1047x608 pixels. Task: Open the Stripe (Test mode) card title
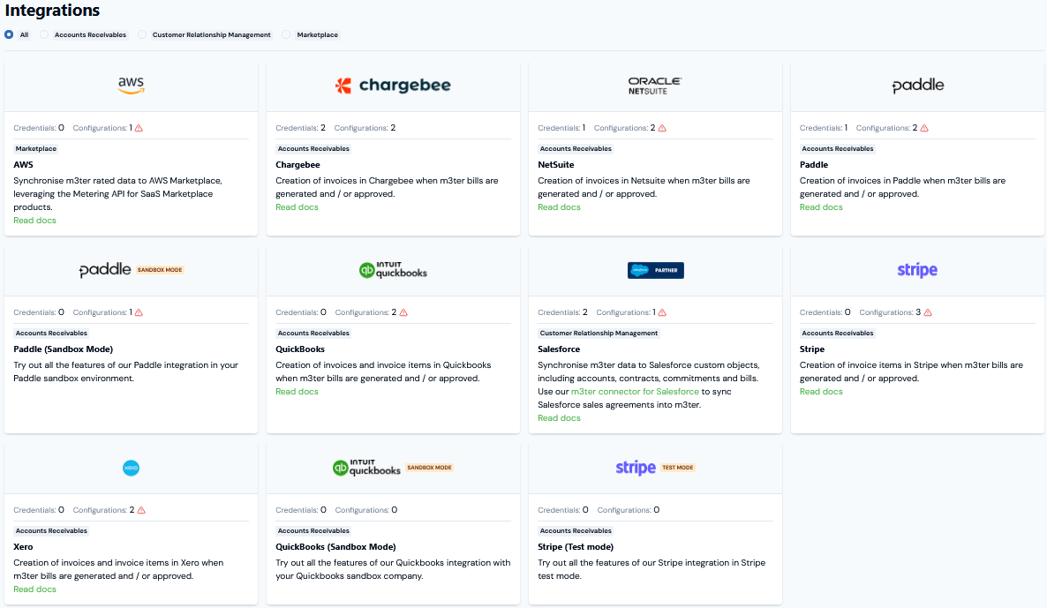(576, 546)
